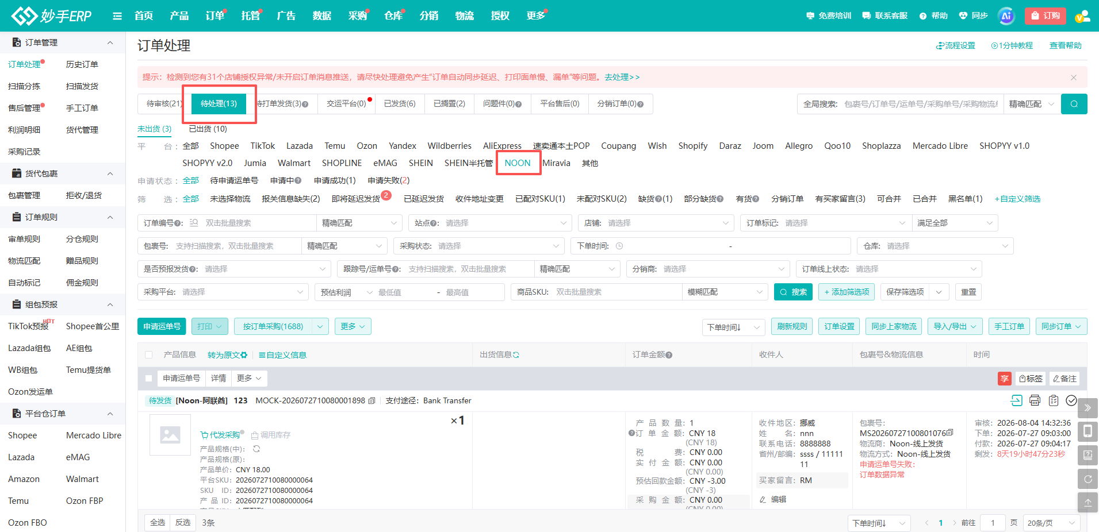Screen dimensions: 1099x532
Task: Click the clipboard checklist icon on order row
Action: (x=1054, y=400)
